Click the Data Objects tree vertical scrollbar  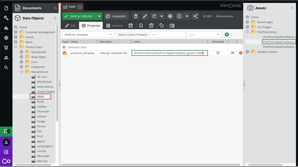(57, 73)
